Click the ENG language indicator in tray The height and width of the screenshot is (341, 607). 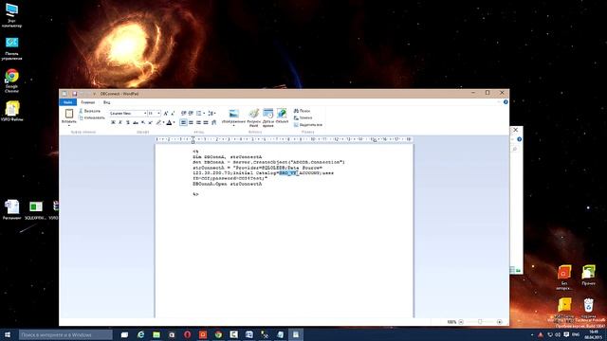[x=576, y=334]
